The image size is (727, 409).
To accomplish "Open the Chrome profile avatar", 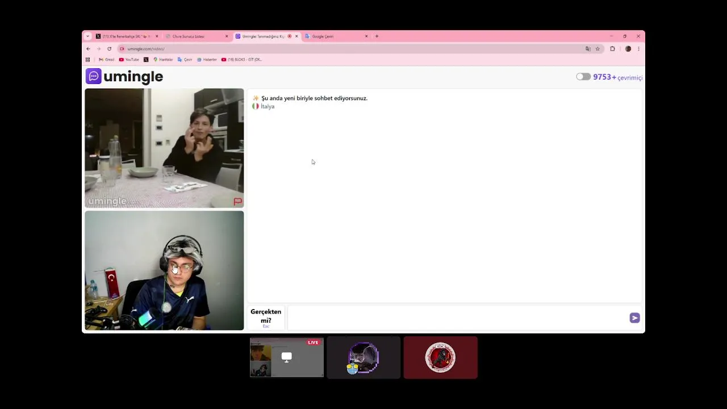I will (x=628, y=49).
